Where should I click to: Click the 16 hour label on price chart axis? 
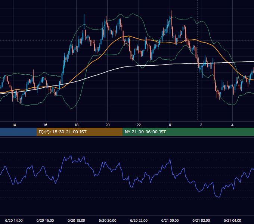(45, 125)
